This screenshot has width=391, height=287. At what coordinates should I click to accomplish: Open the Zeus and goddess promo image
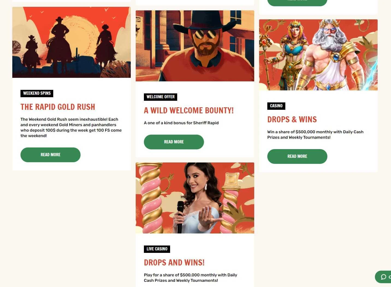coord(318,55)
